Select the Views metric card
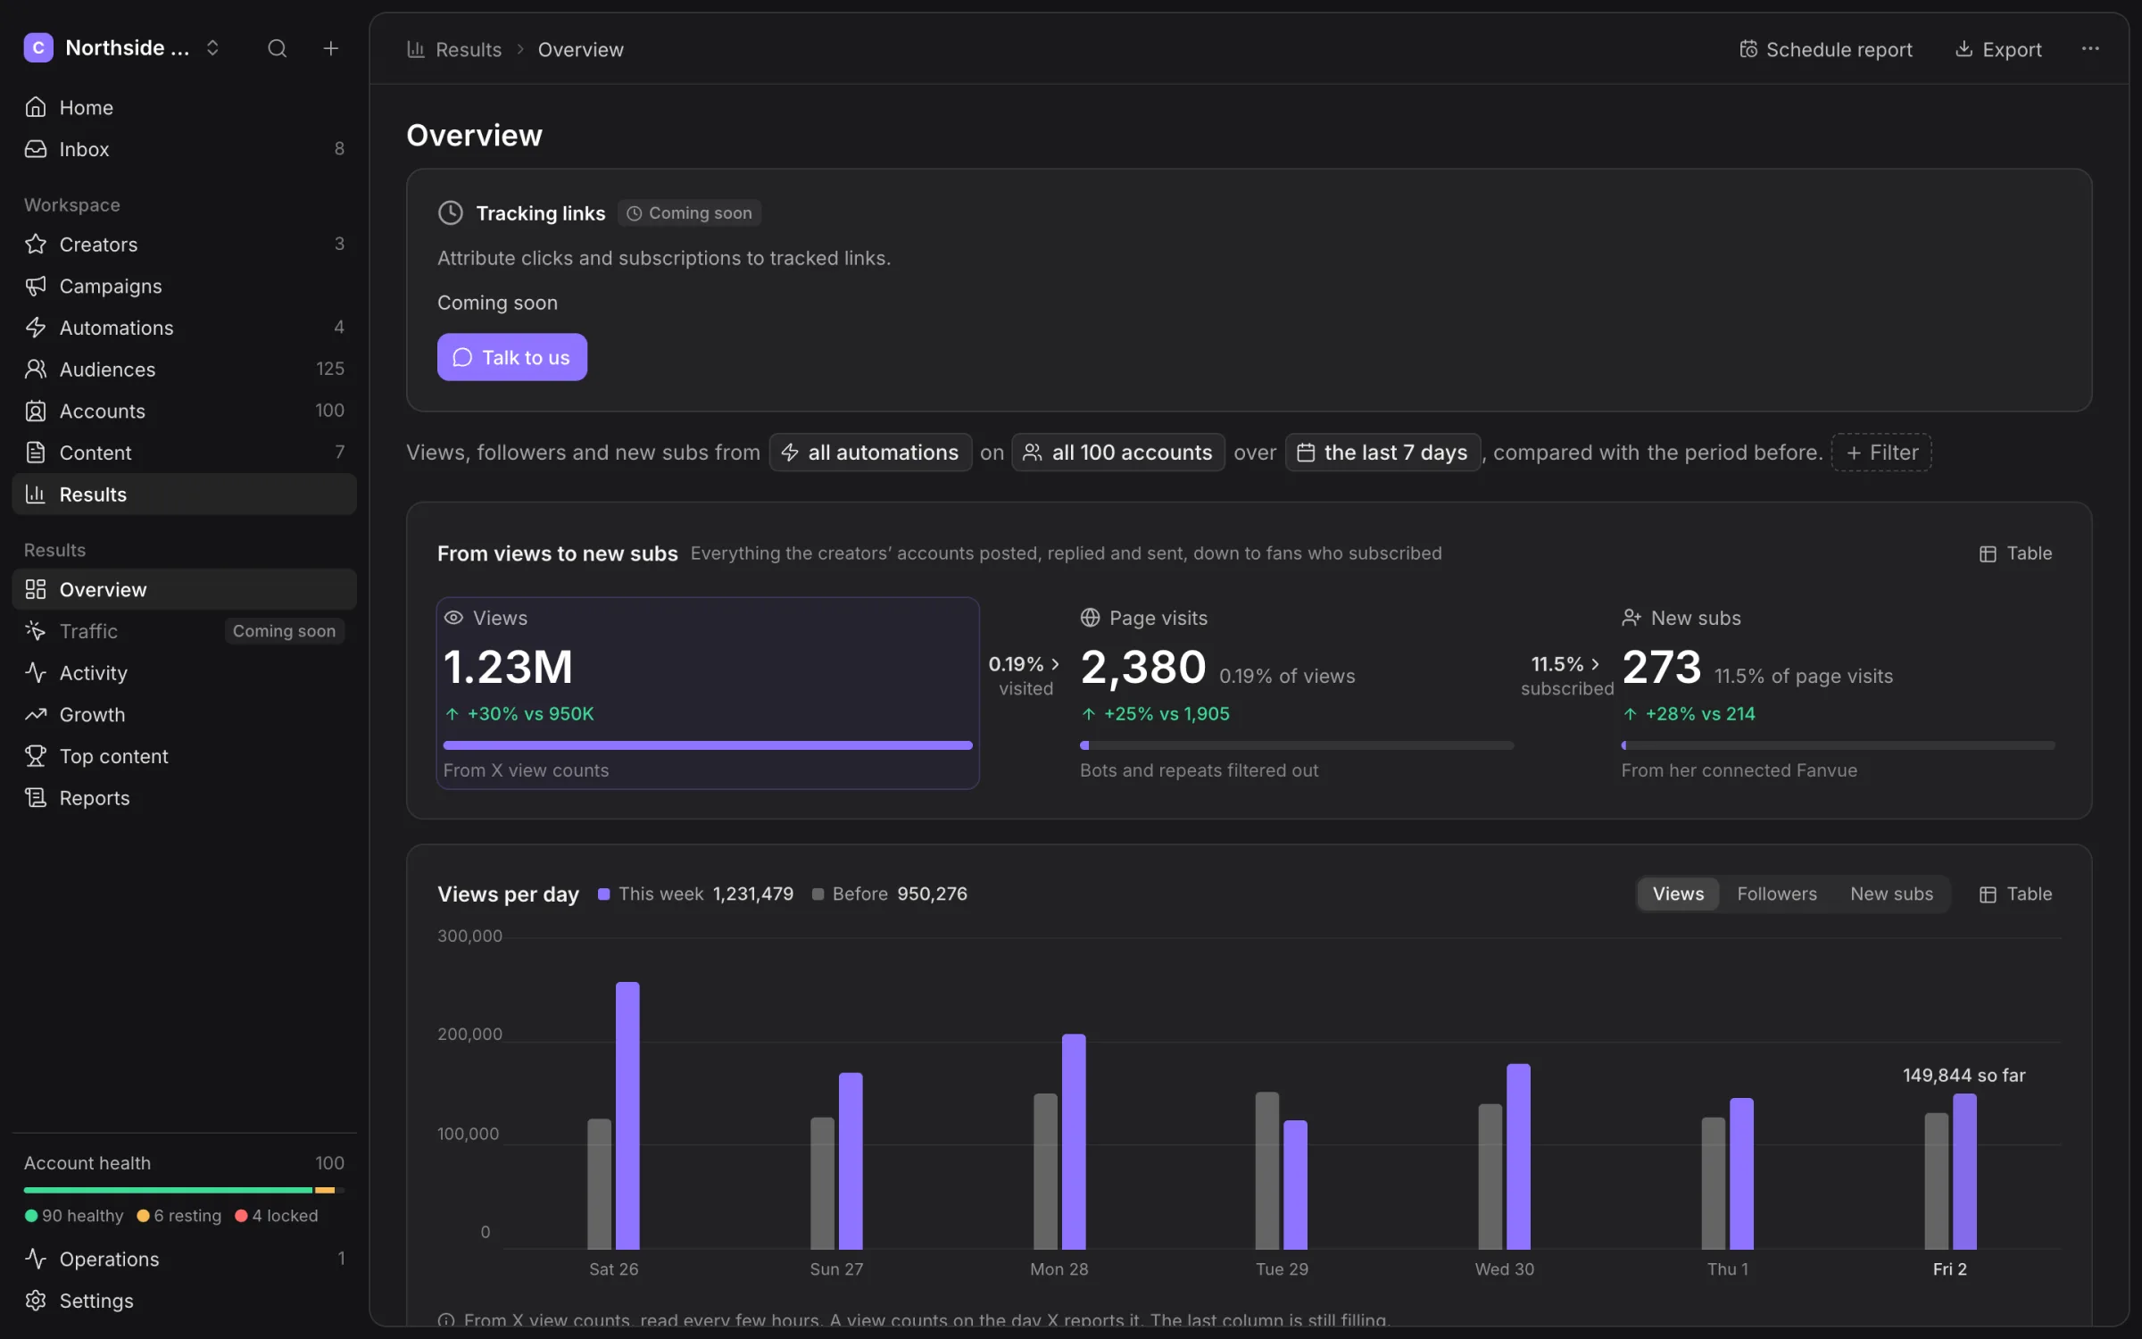Image resolution: width=2142 pixels, height=1339 pixels. pos(708,694)
